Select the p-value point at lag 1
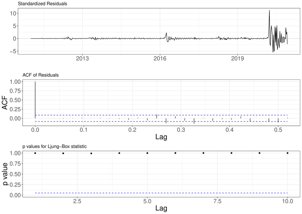The image size is (302, 214). coord(35,153)
